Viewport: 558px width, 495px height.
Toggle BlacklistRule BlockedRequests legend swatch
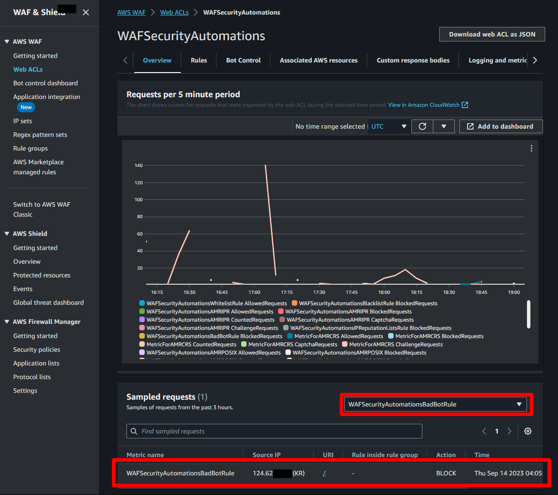point(295,303)
